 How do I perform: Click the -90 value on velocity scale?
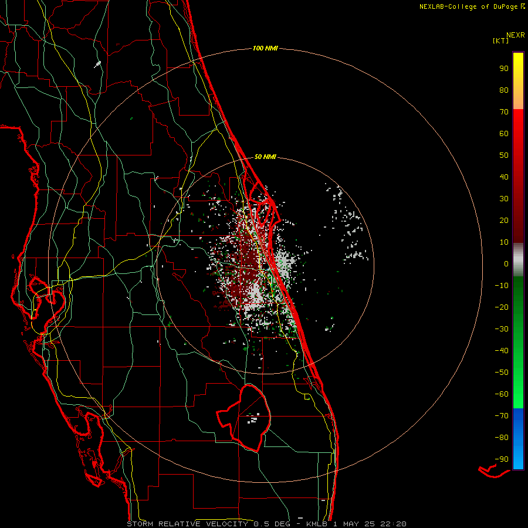[502, 459]
